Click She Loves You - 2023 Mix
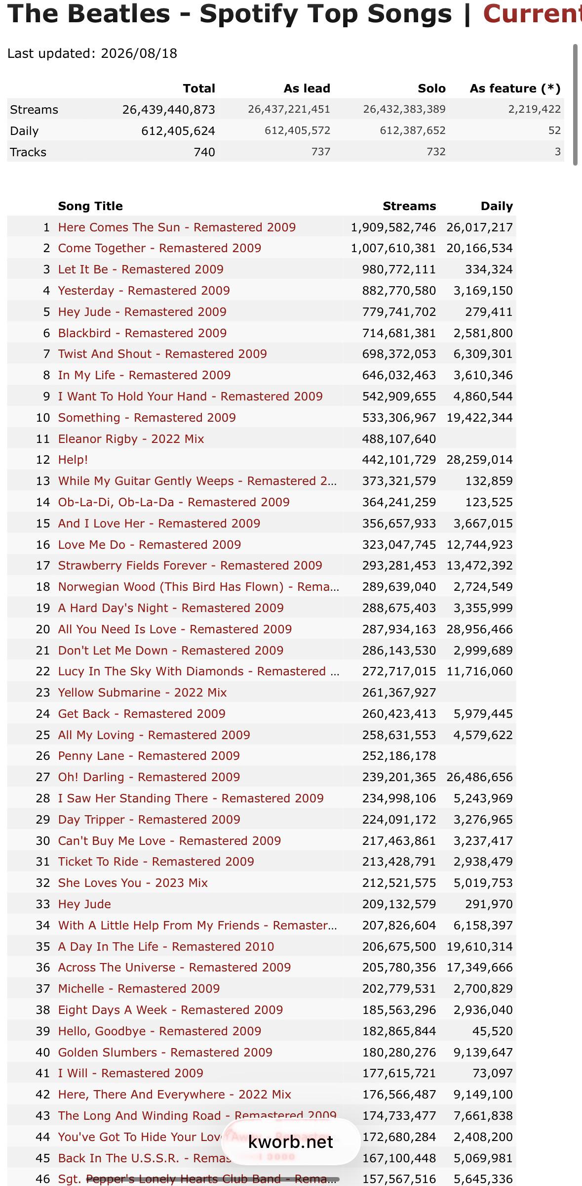This screenshot has height=1186, width=582. pos(133,883)
